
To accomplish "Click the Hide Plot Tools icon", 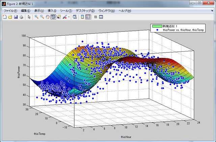I will click(x=96, y=17).
